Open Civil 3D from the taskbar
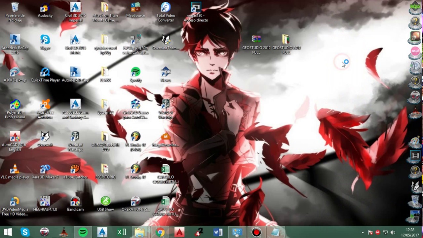The height and width of the screenshot is (238, 423). [x=102, y=232]
